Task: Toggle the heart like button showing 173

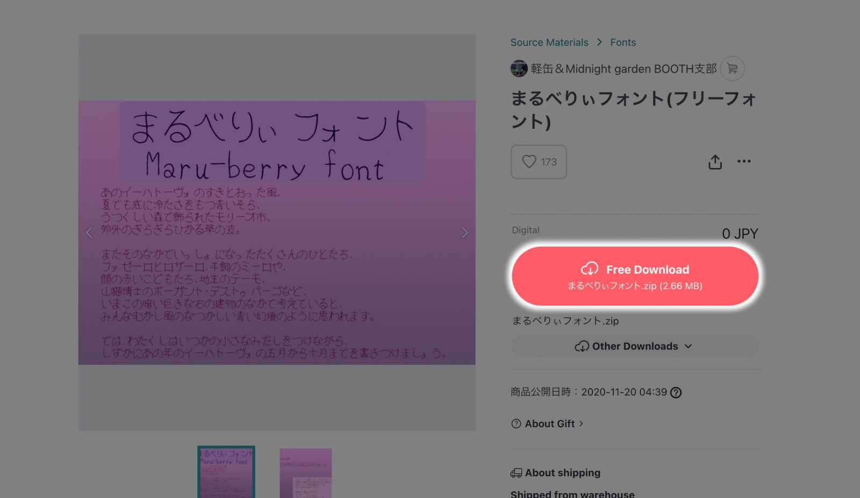Action: pyautogui.click(x=538, y=162)
